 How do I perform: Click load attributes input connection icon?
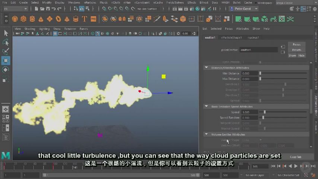(283, 47)
